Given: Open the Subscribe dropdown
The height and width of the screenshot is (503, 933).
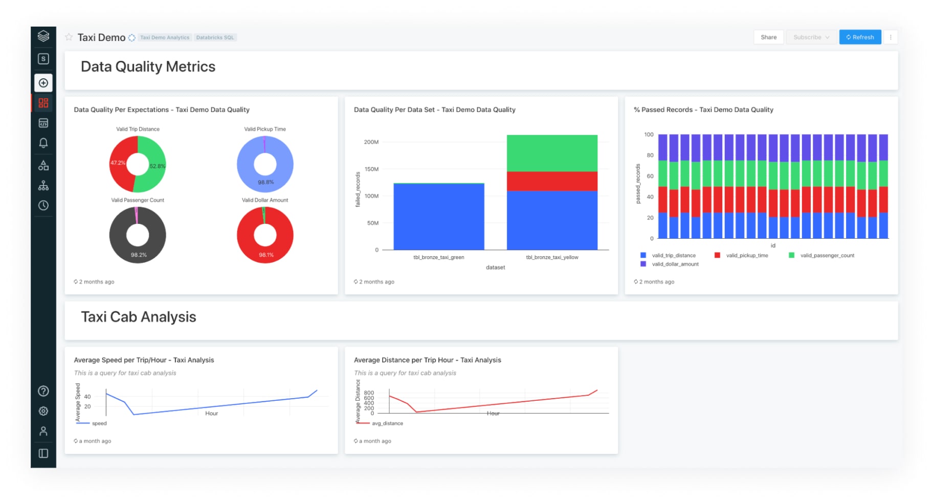Looking at the screenshot, I should [811, 37].
